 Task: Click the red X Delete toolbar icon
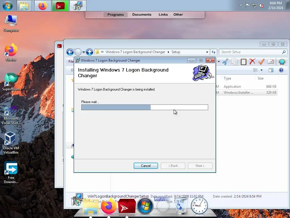pos(252,62)
